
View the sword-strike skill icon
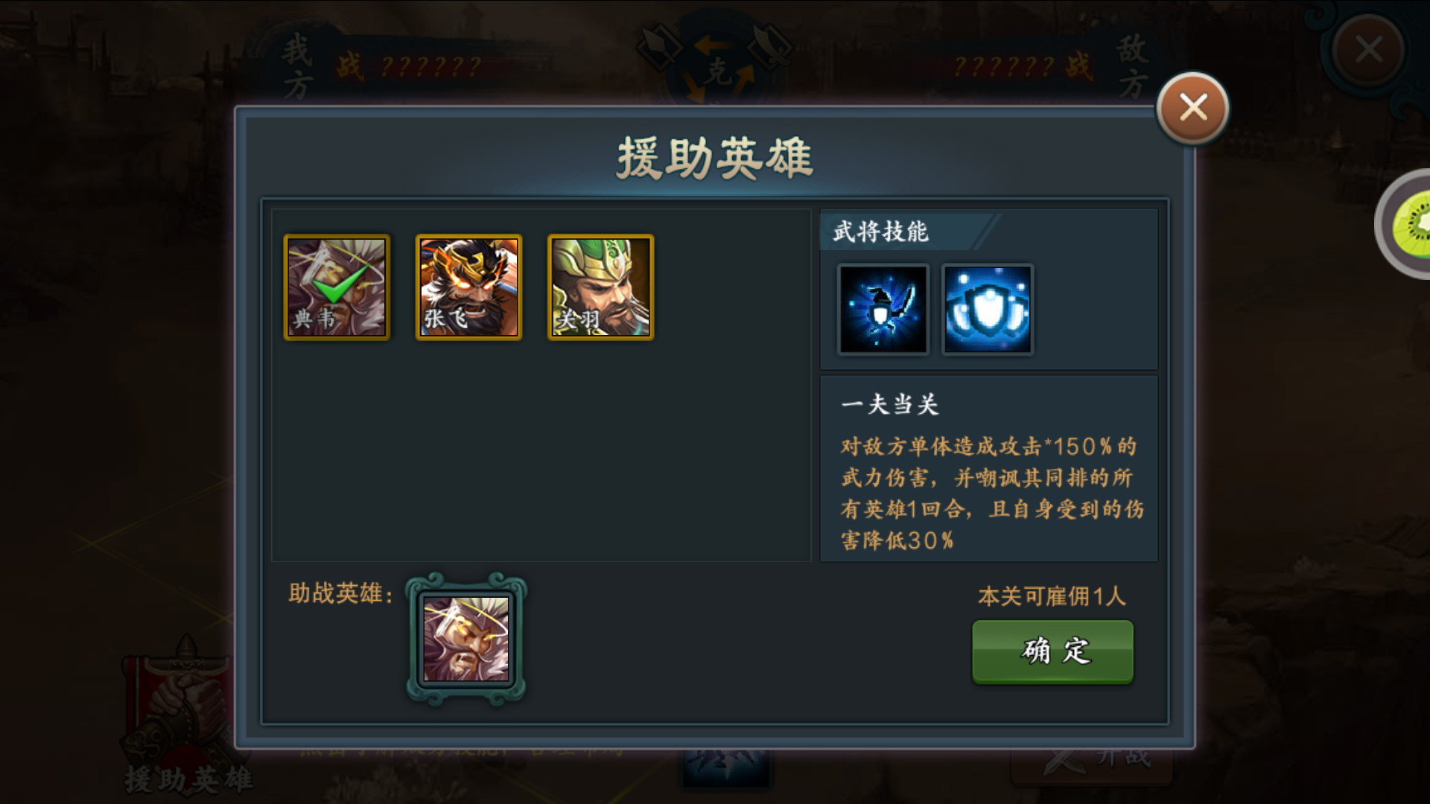pos(883,309)
